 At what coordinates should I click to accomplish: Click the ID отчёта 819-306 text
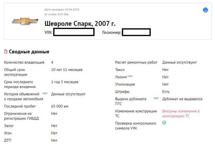(x=56, y=14)
